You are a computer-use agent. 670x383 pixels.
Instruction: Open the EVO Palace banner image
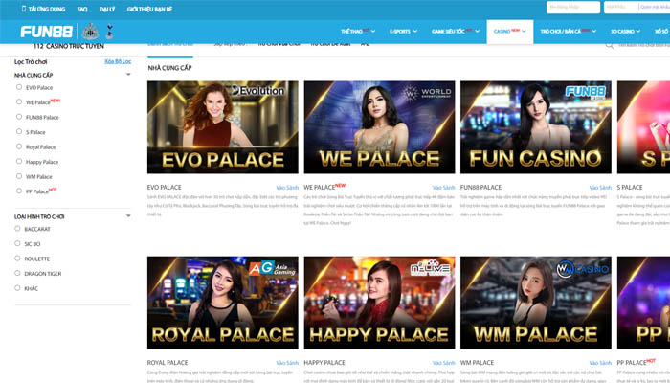[x=223, y=127]
